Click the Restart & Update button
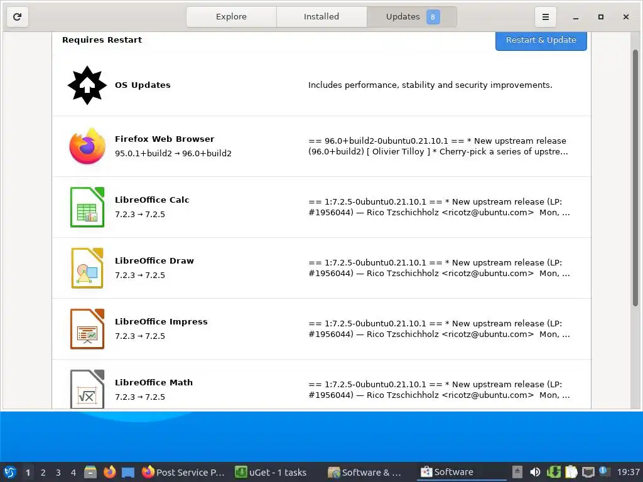 [x=541, y=40]
